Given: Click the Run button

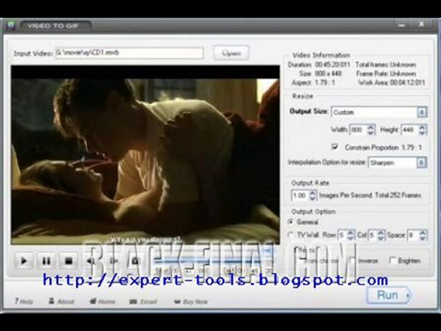Looking at the screenshot, I should coord(389,295).
